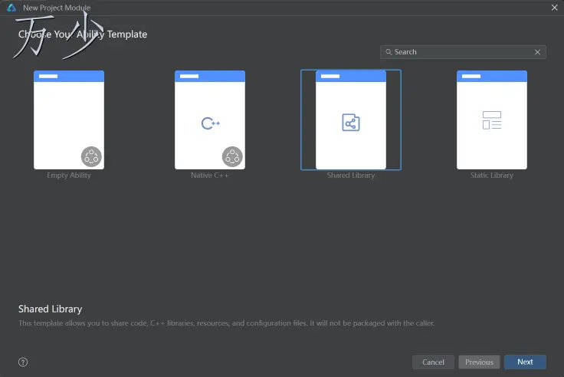Clear the search field with X icon
The height and width of the screenshot is (377, 564).
point(537,52)
